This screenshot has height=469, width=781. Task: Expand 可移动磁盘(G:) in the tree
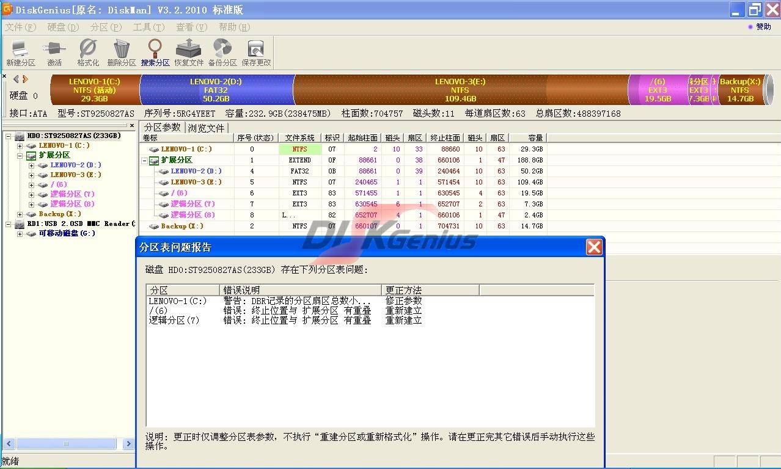pyautogui.click(x=20, y=234)
